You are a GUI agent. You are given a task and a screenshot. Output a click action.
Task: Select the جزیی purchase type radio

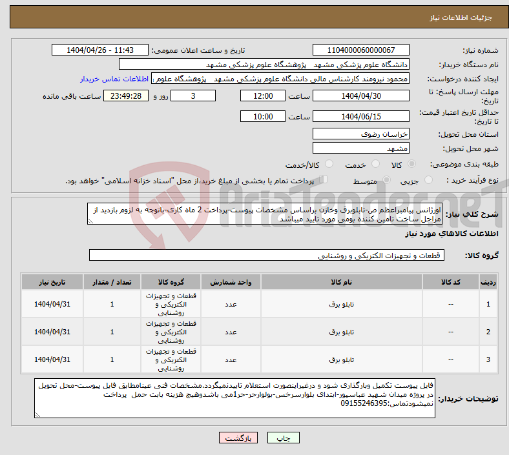tap(428, 180)
